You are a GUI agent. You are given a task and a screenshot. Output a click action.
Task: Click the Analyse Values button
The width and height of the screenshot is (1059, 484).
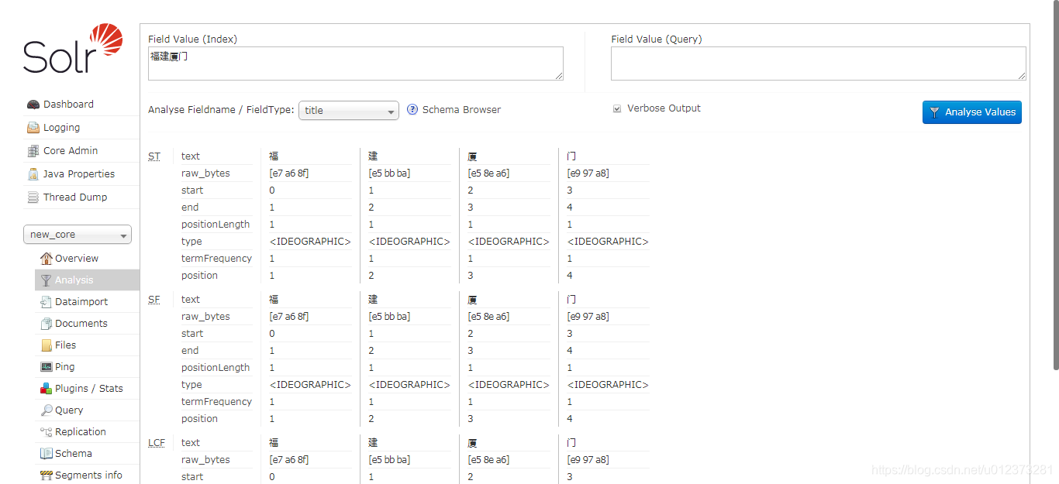pos(971,112)
